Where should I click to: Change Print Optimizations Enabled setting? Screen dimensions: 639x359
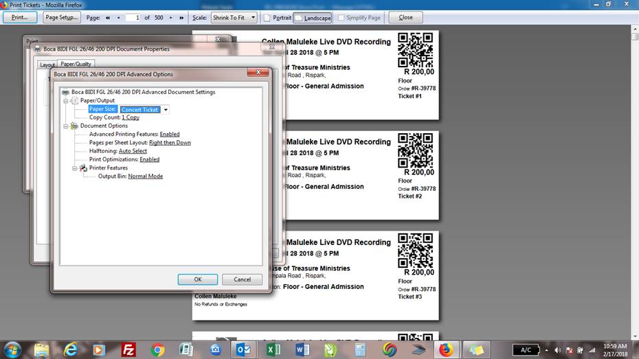(150, 159)
